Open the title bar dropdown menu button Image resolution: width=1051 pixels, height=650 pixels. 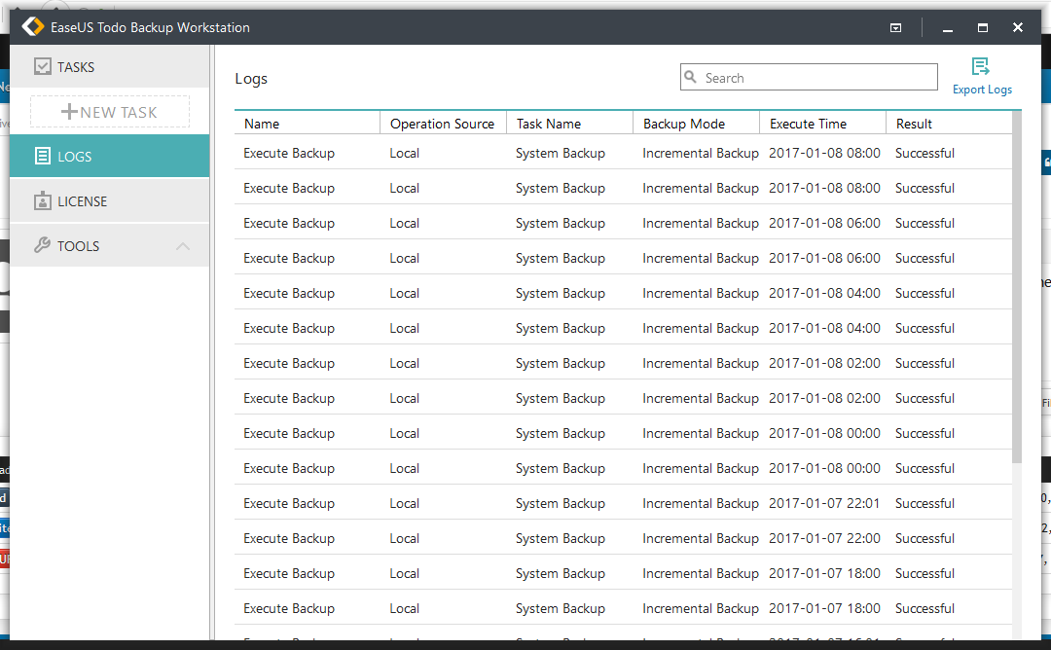coord(895,28)
